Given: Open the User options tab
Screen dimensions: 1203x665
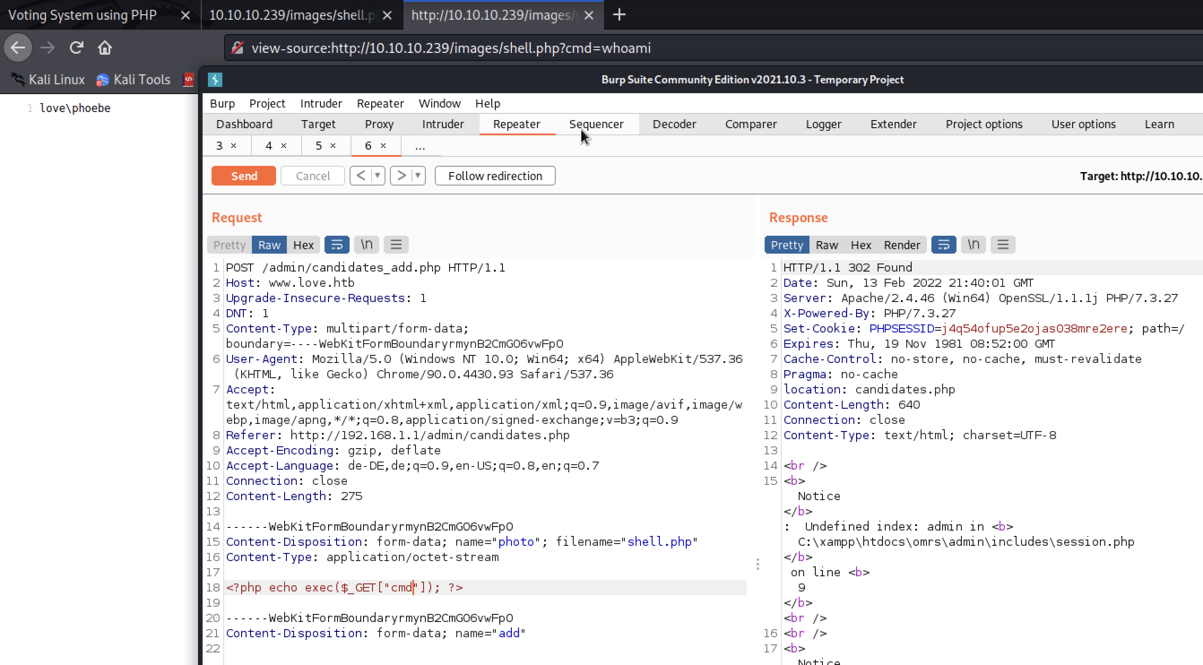Looking at the screenshot, I should 1083,124.
